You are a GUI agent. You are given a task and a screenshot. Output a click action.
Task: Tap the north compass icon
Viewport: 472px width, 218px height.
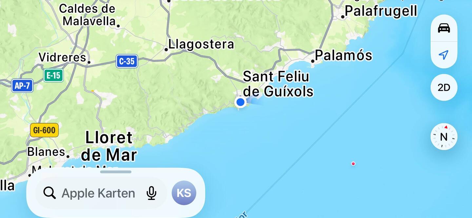coord(444,137)
